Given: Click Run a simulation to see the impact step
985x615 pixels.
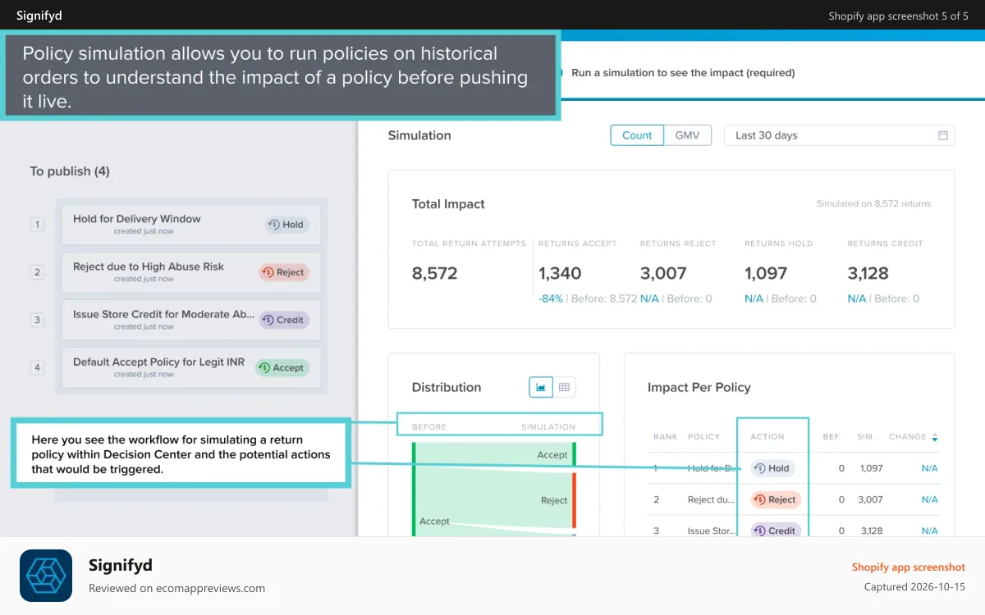Looking at the screenshot, I should [683, 72].
